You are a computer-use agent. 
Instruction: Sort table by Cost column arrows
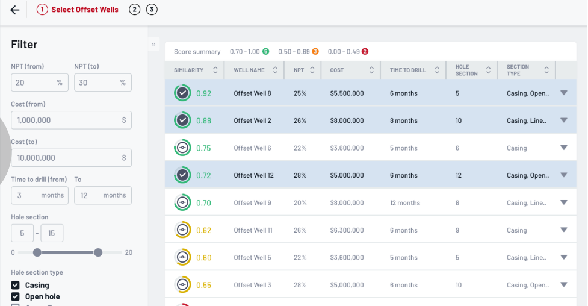(x=371, y=70)
